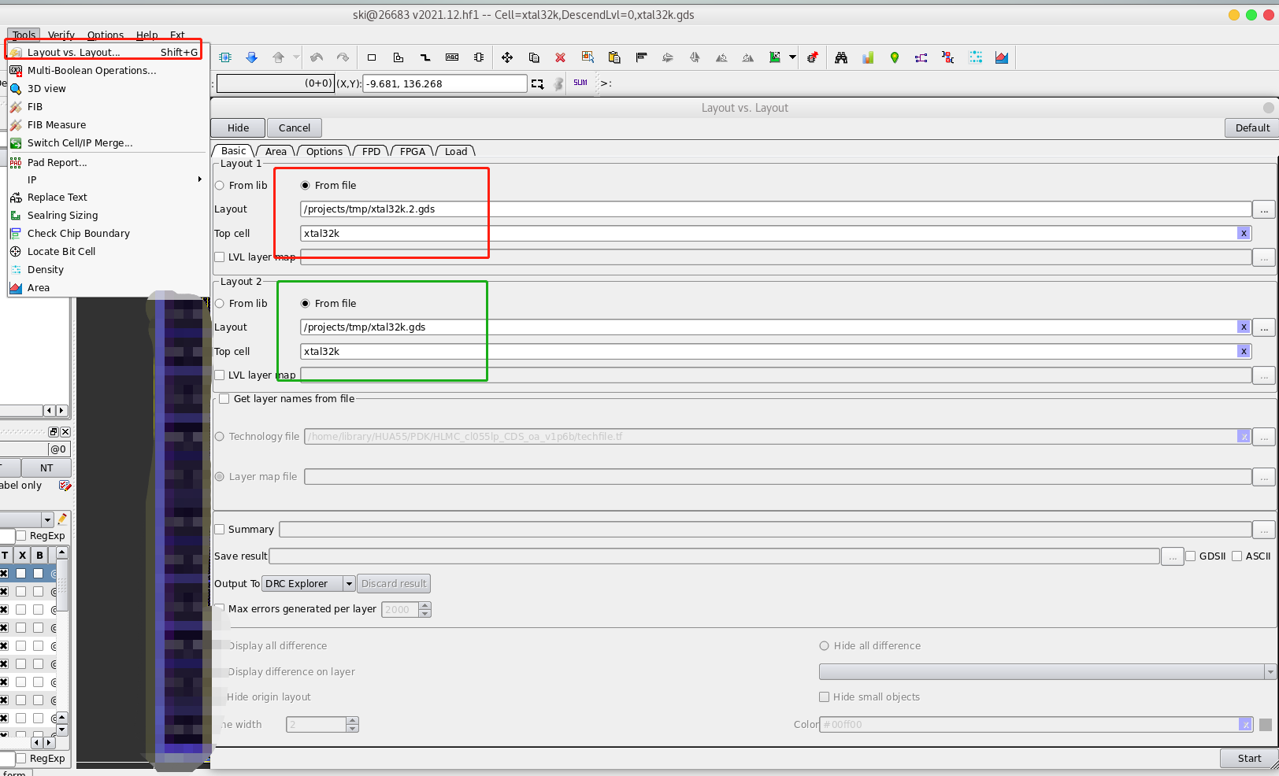The width and height of the screenshot is (1279, 776).
Task: Enable the Summary checkbox
Action: coord(219,529)
